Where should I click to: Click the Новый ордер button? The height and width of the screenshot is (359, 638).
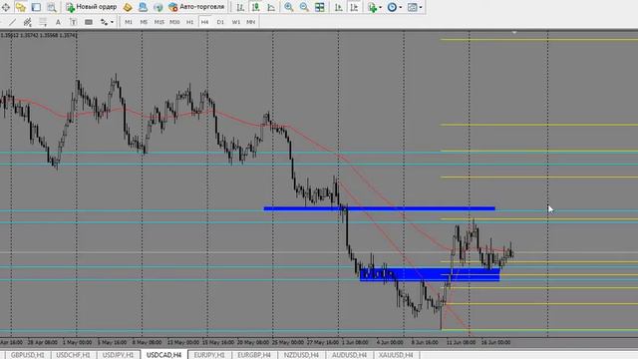(92, 7)
